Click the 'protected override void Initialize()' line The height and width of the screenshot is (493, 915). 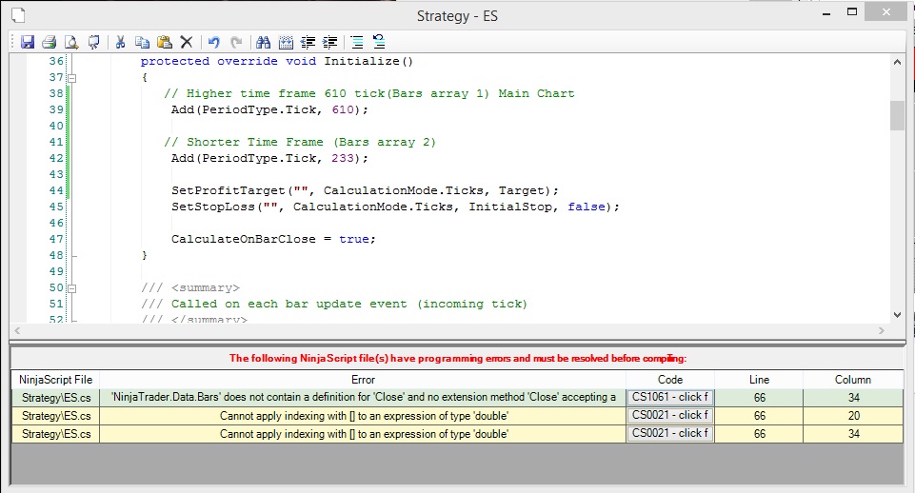tap(277, 61)
